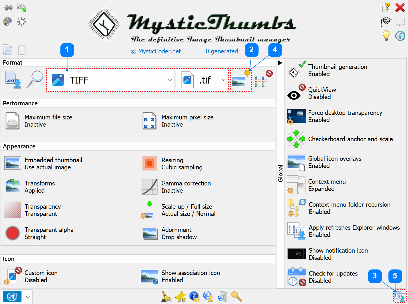Change the Transparency Transparent setting
Viewport: 408px width, 304px height.
coord(33,210)
